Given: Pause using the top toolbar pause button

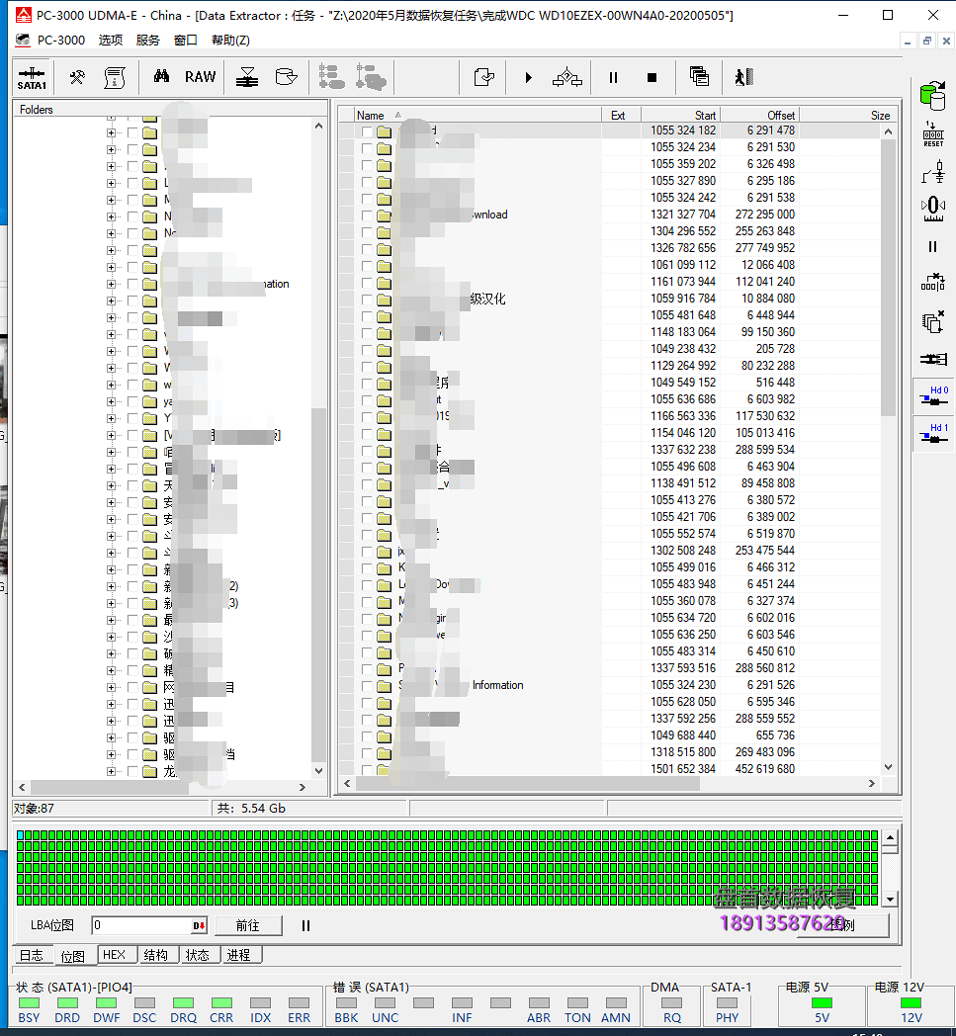Looking at the screenshot, I should point(613,78).
